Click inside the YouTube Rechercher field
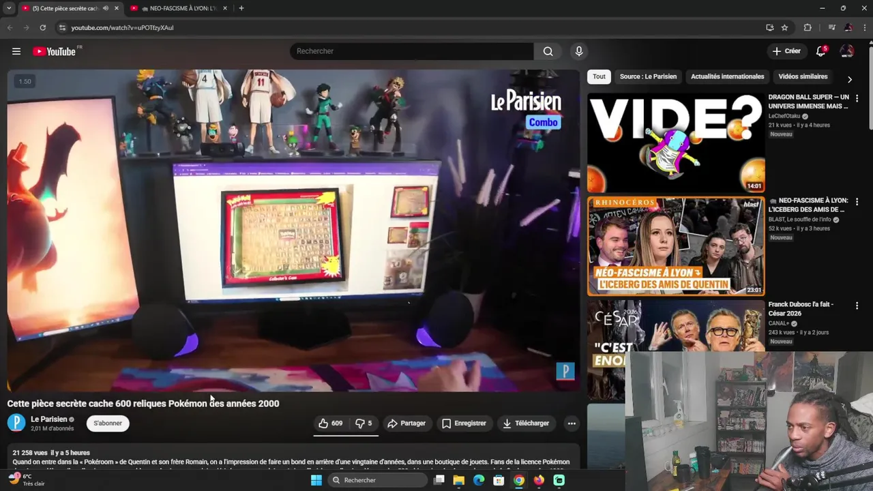The image size is (873, 491). pyautogui.click(x=412, y=51)
